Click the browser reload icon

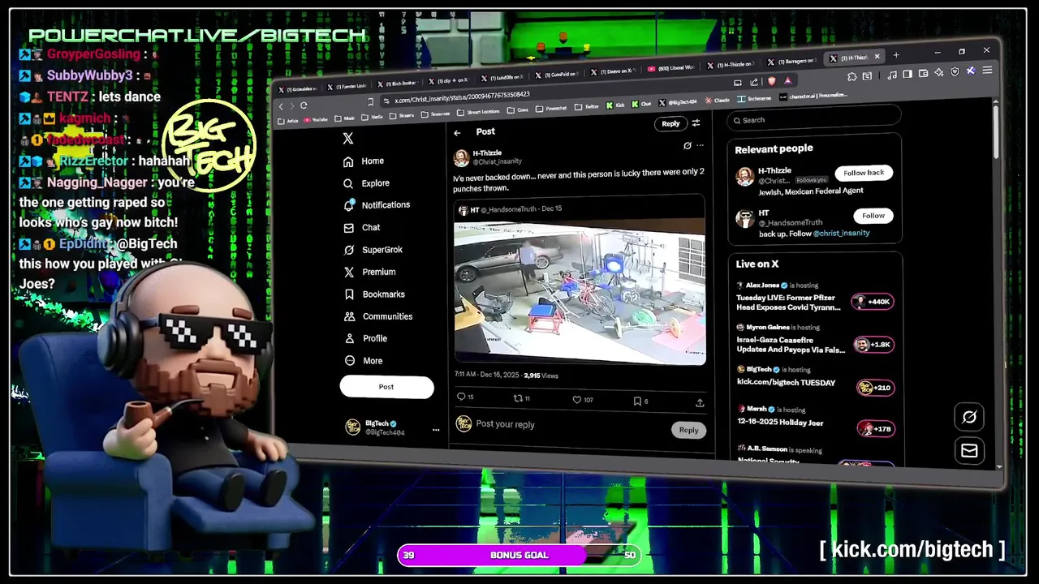pyautogui.click(x=304, y=106)
